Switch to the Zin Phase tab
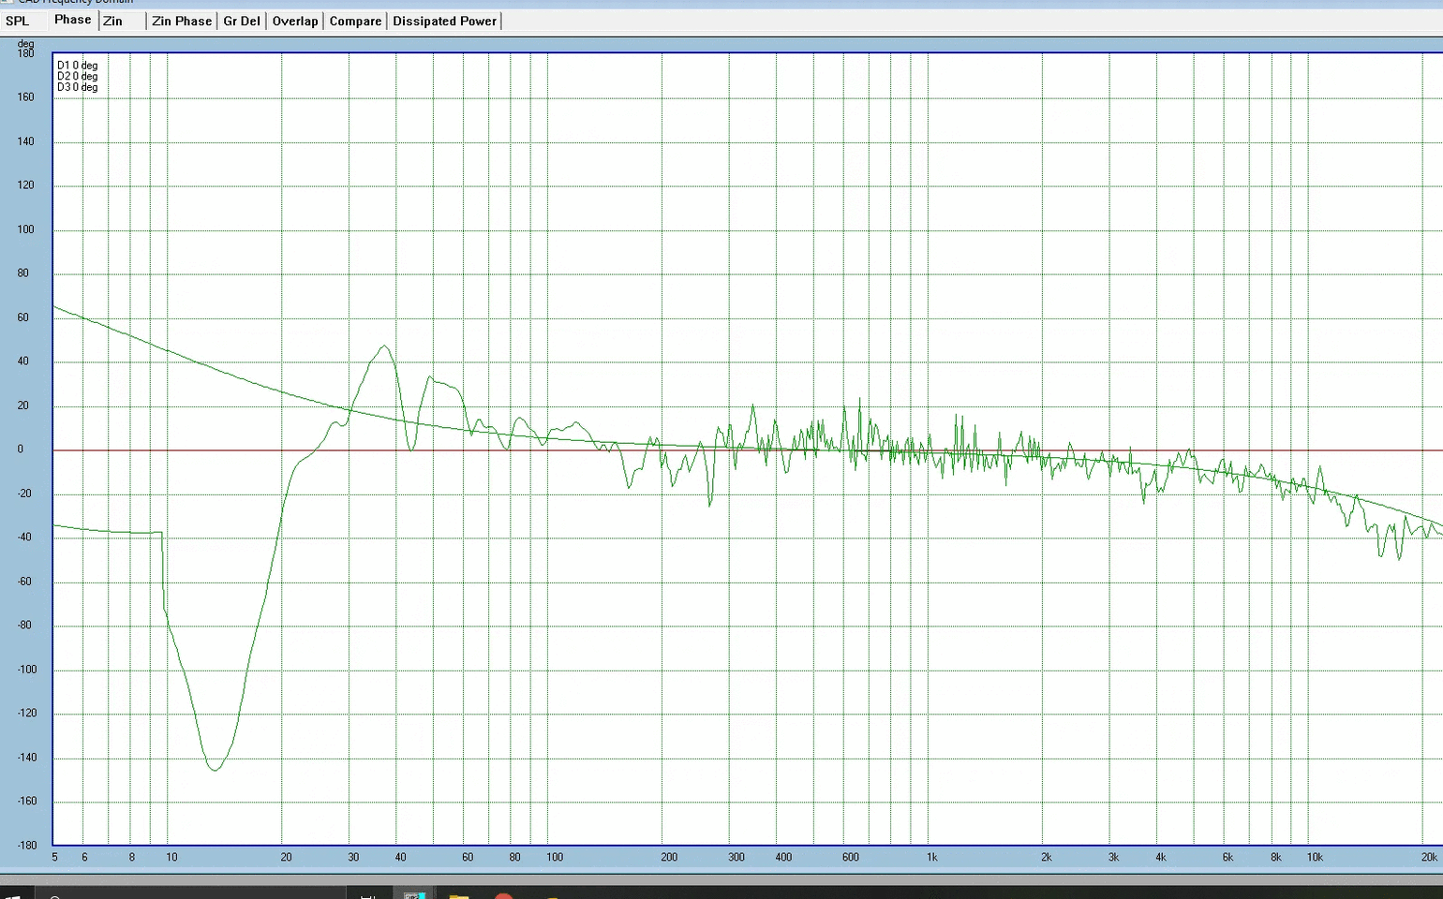This screenshot has width=1443, height=899. [182, 21]
